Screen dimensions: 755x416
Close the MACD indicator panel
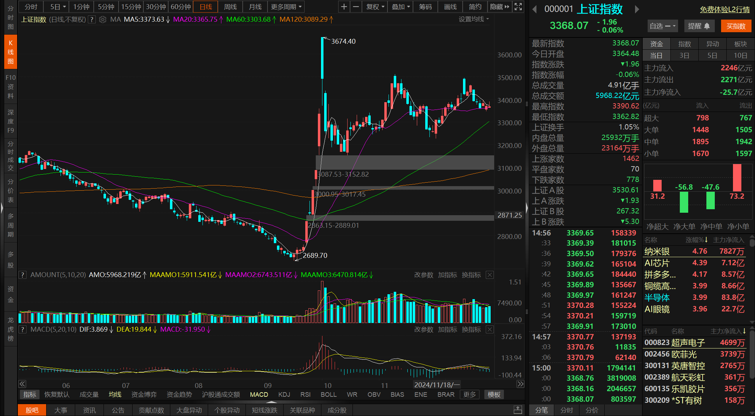click(490, 330)
